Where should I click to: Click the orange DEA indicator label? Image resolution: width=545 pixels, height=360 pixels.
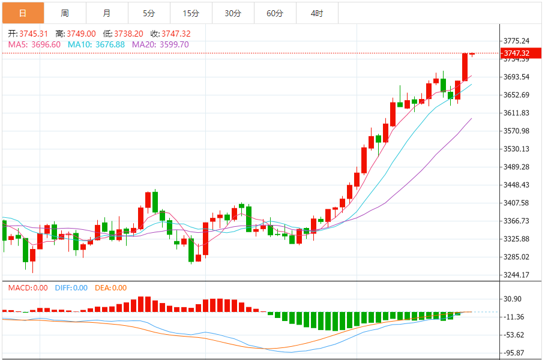pyautogui.click(x=111, y=288)
